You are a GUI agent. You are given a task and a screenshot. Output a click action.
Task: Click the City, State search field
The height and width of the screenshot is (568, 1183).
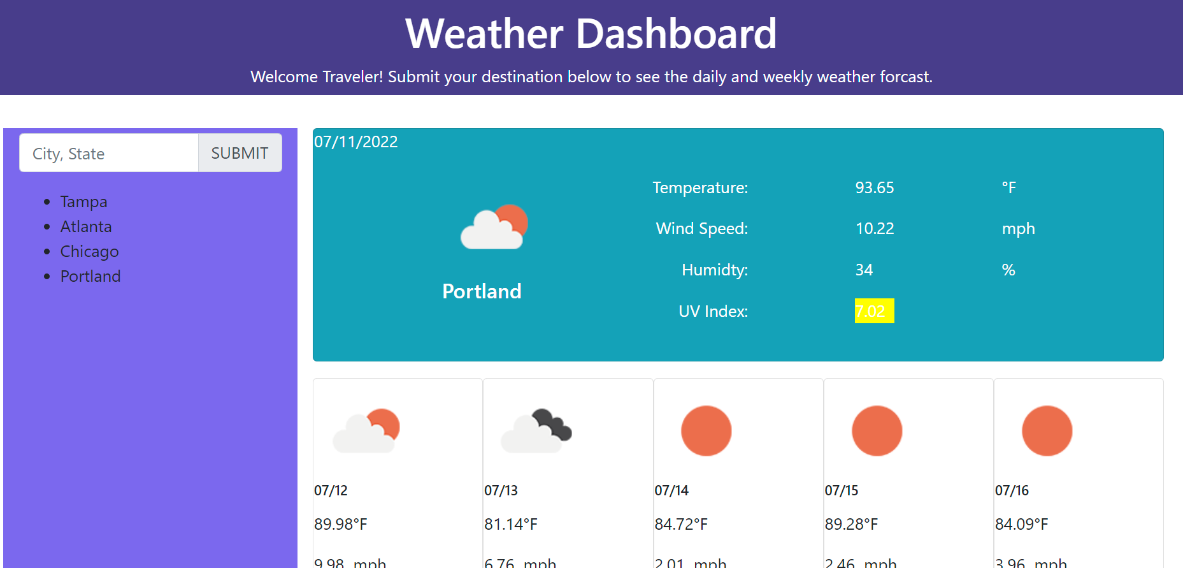coord(108,153)
